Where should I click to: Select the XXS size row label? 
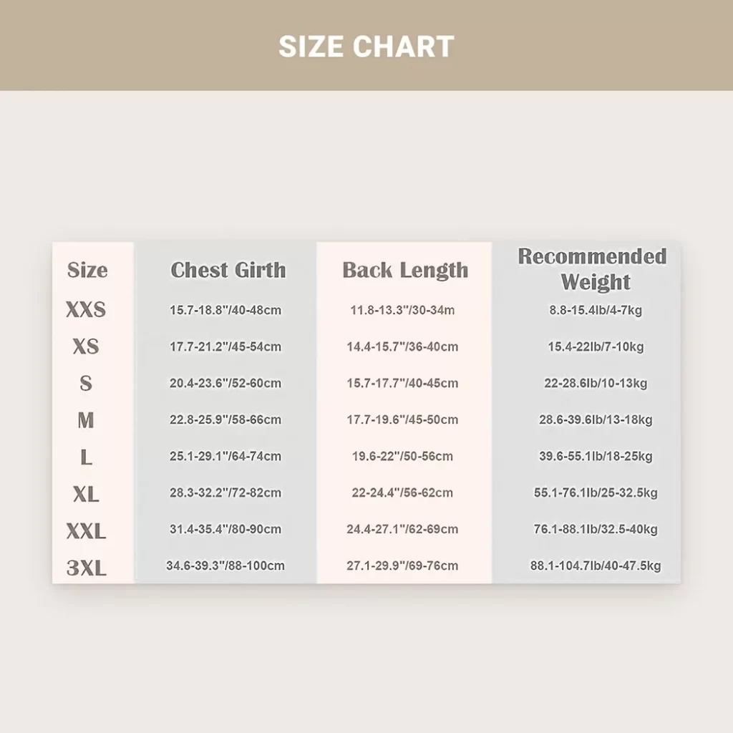(86, 309)
